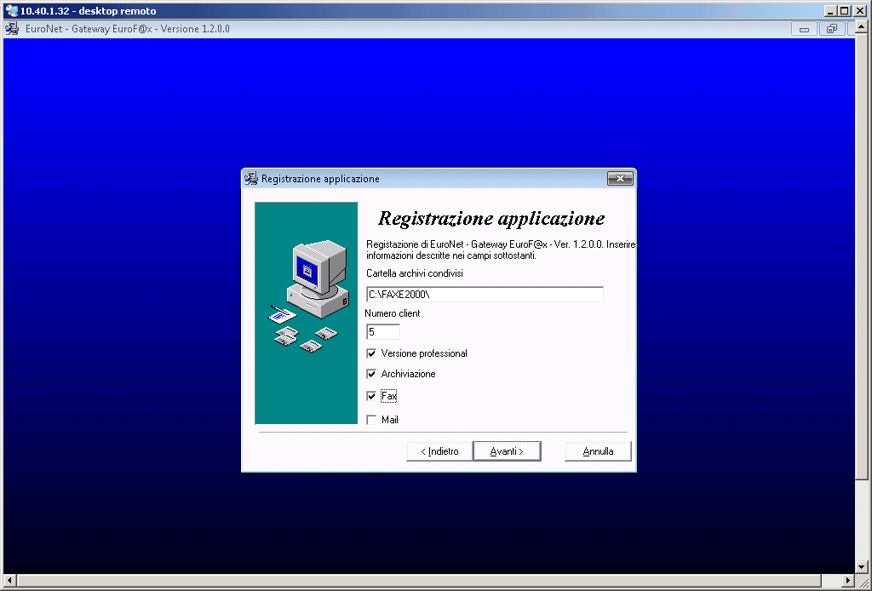Click the Cartella archivi condivisi label
872x591 pixels.
pyautogui.click(x=415, y=273)
